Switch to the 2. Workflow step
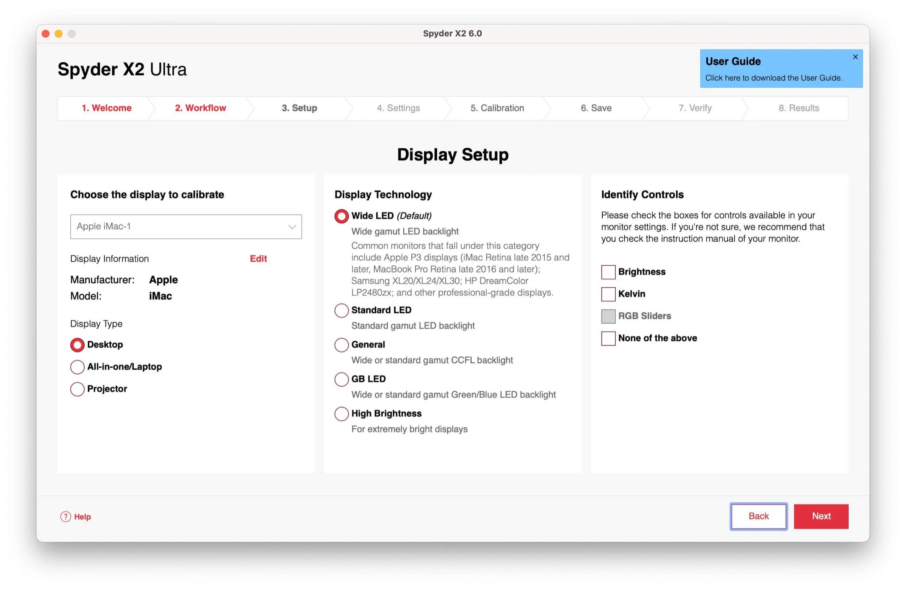 pos(200,108)
